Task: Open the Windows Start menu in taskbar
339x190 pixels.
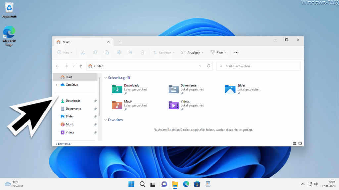Action: click(x=131, y=184)
